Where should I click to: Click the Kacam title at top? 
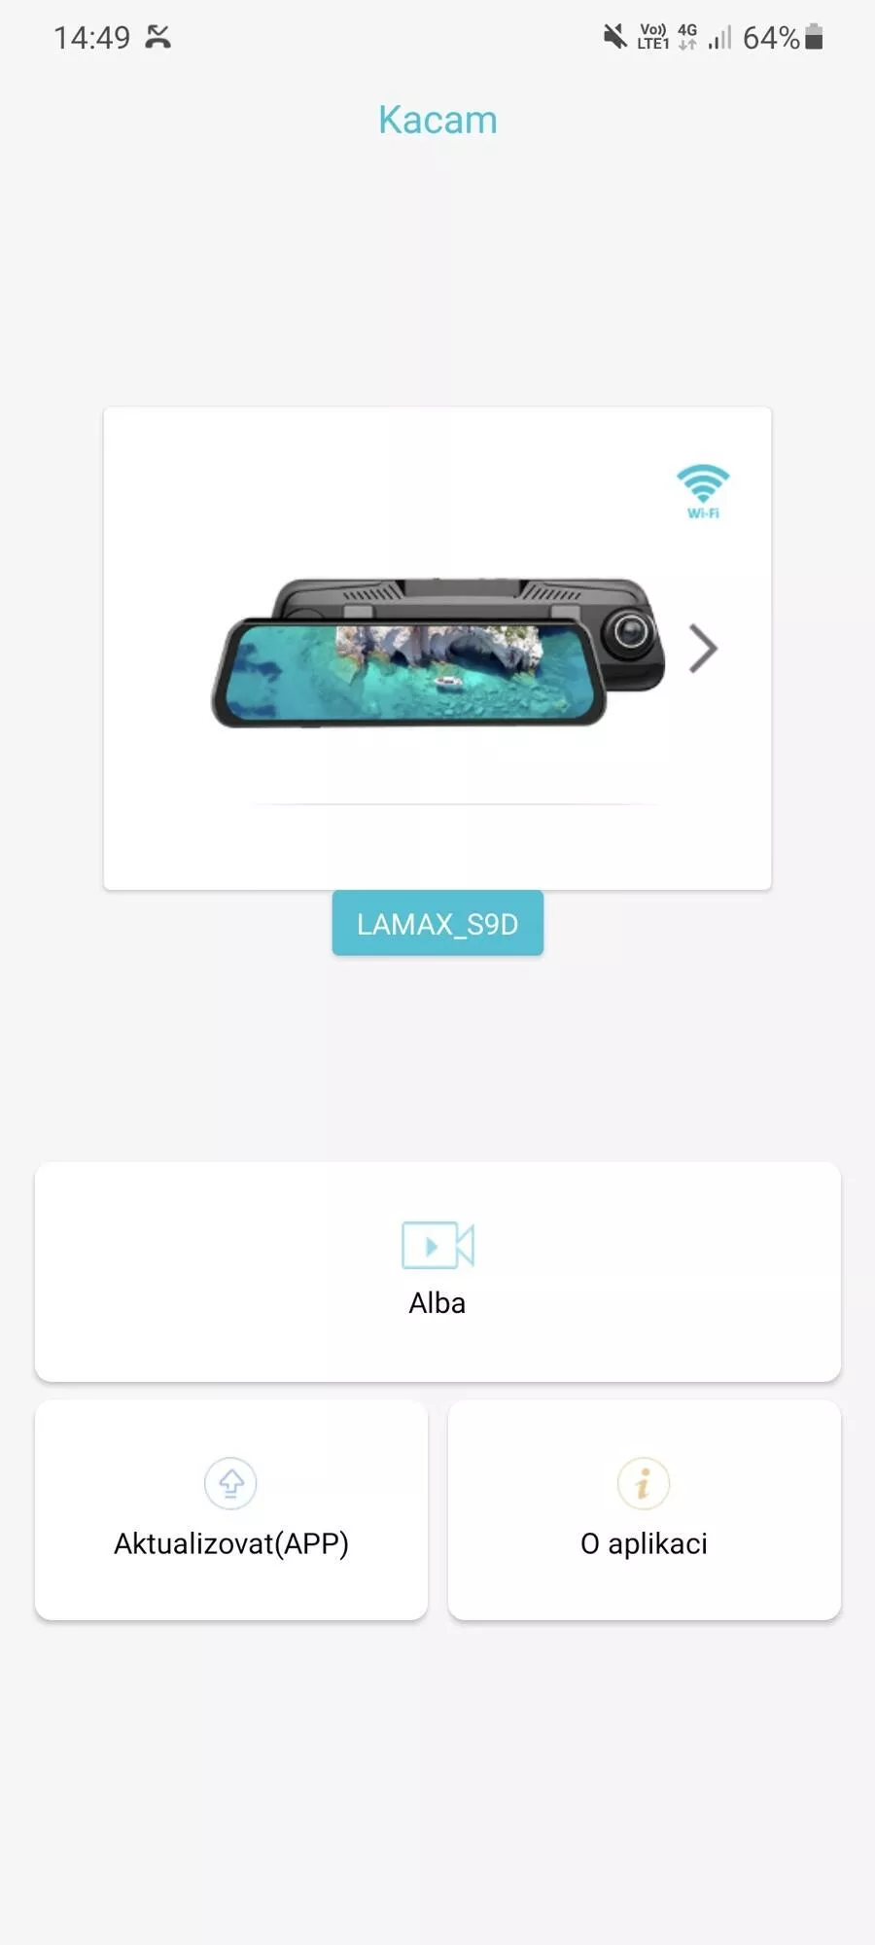coord(437,120)
